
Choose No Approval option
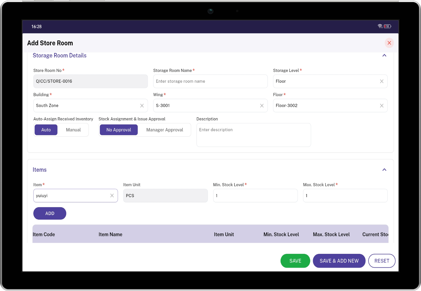(x=119, y=130)
